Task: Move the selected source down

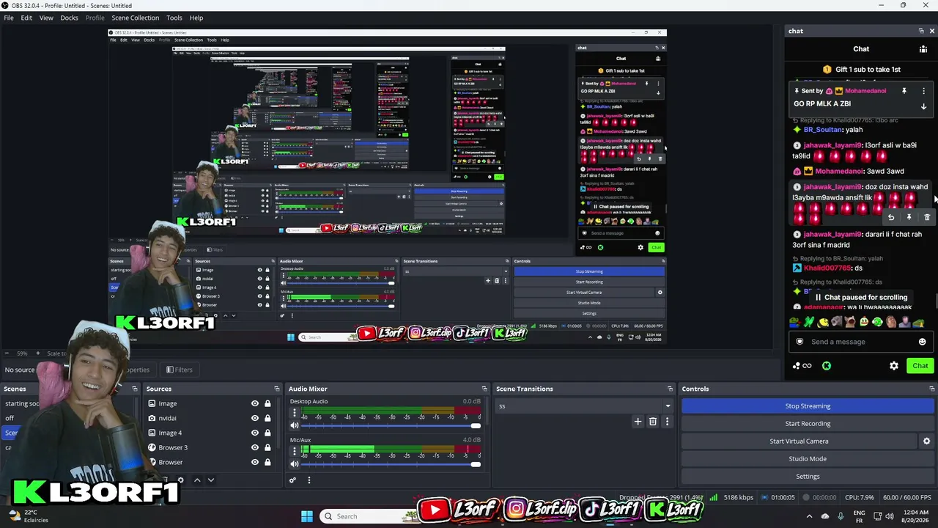Action: point(211,480)
